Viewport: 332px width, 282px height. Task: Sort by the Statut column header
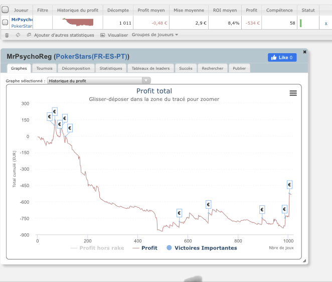tap(308, 10)
